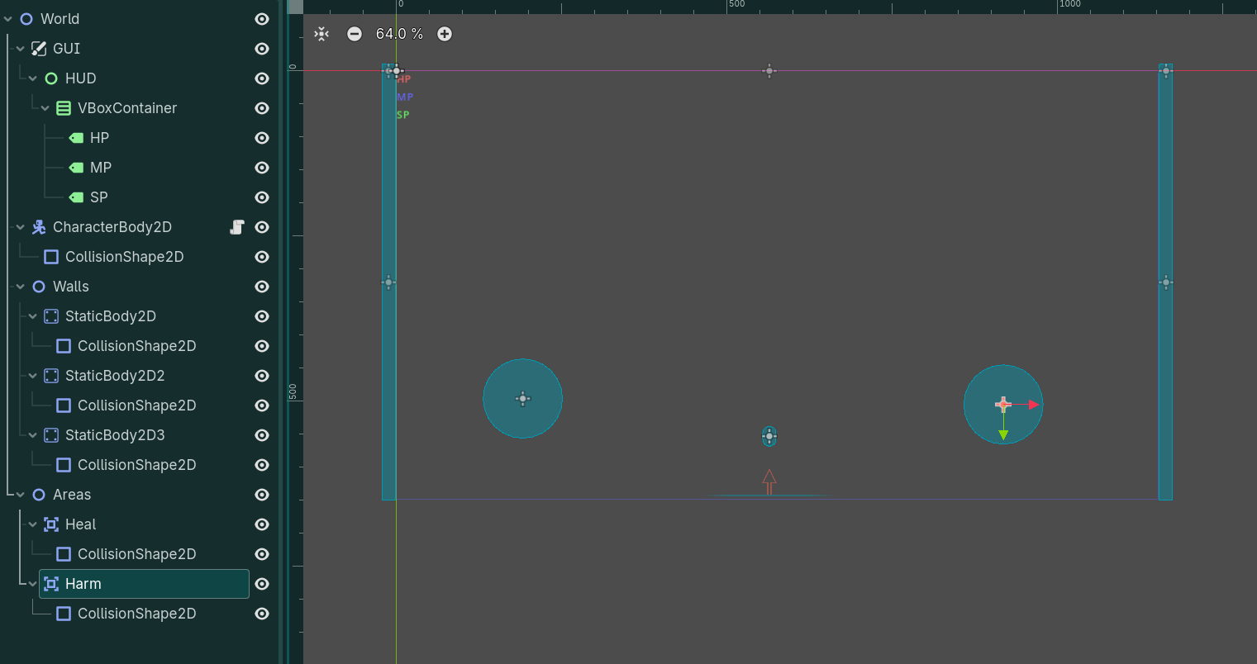Hide the MP label

pos(262,168)
